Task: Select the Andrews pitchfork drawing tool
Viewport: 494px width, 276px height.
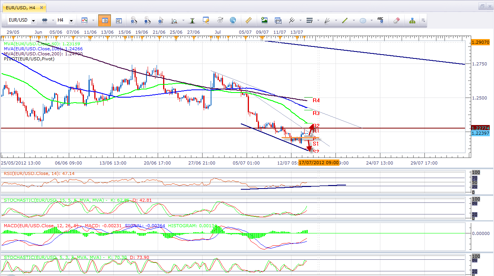Action: pos(291,20)
